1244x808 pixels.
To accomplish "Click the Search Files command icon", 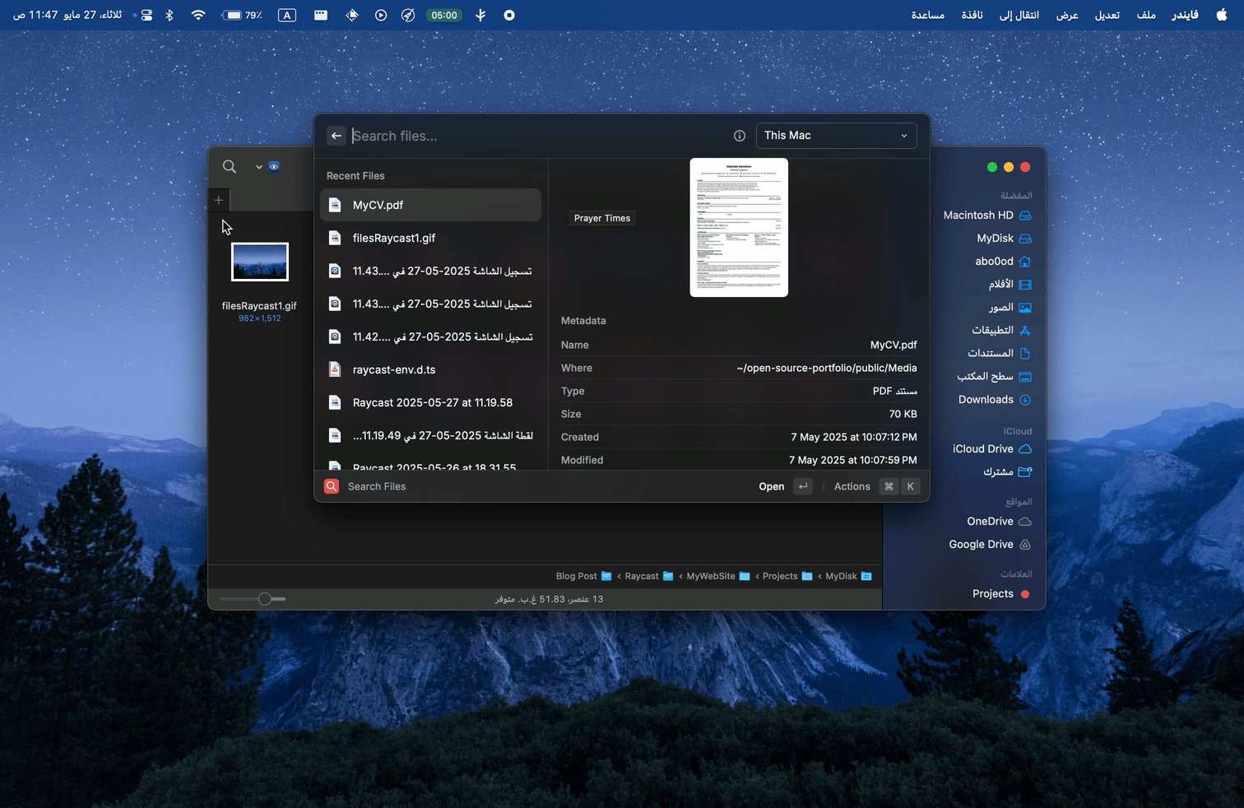I will tap(332, 486).
